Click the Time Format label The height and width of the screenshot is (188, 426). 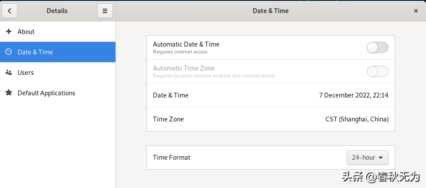(x=172, y=158)
